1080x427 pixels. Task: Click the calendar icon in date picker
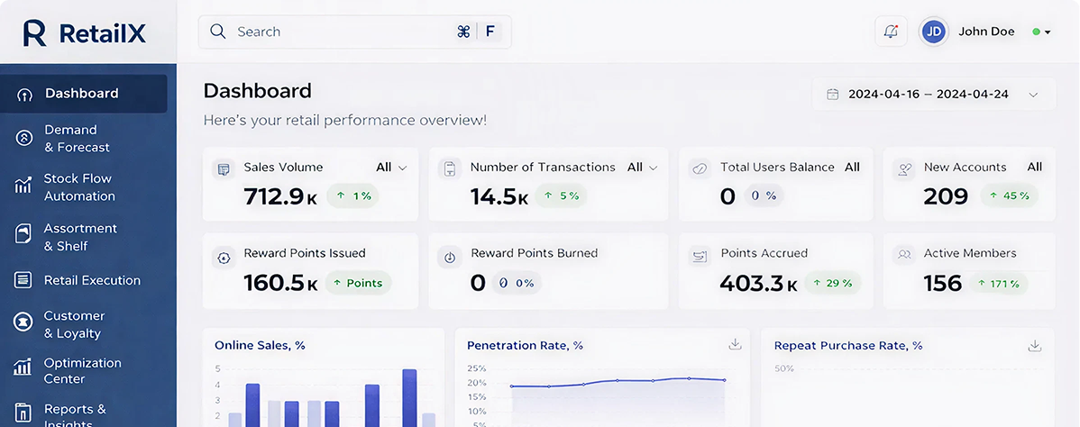[833, 95]
